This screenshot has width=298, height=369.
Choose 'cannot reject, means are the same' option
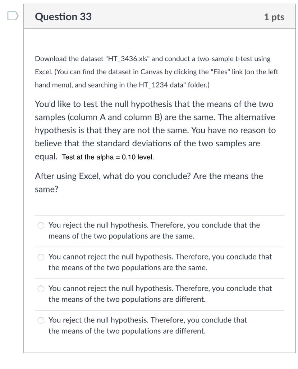41,257
